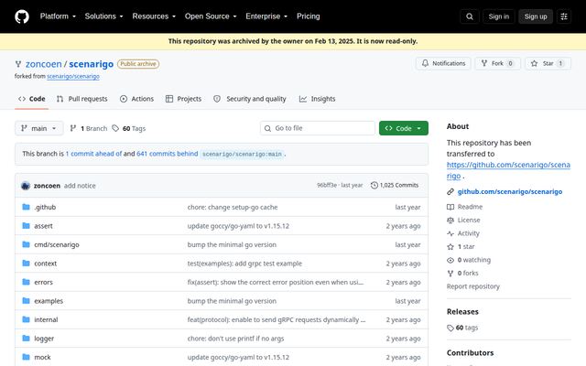Switch to the Projects tab

[183, 99]
